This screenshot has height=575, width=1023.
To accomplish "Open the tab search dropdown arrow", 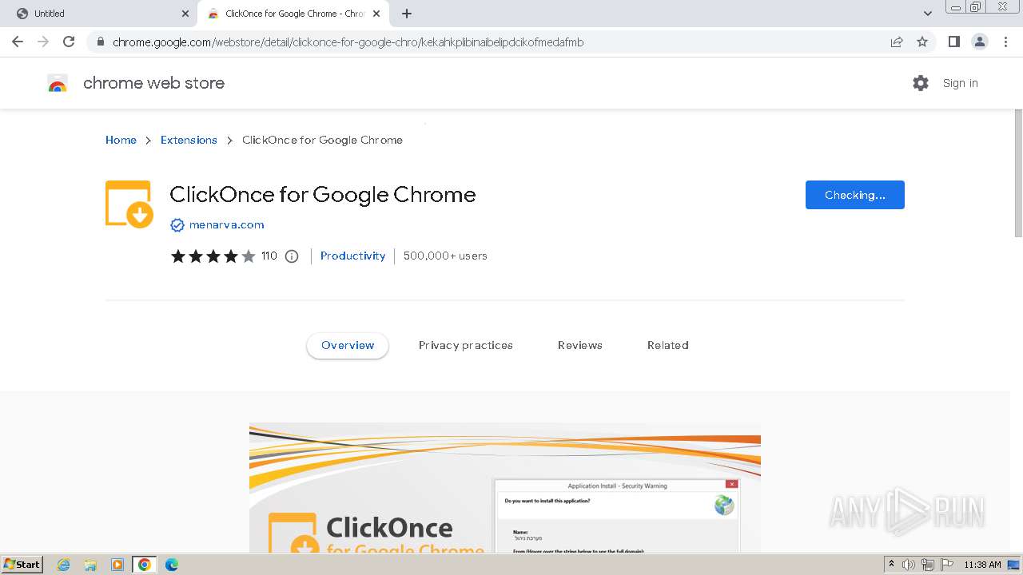I will [928, 14].
